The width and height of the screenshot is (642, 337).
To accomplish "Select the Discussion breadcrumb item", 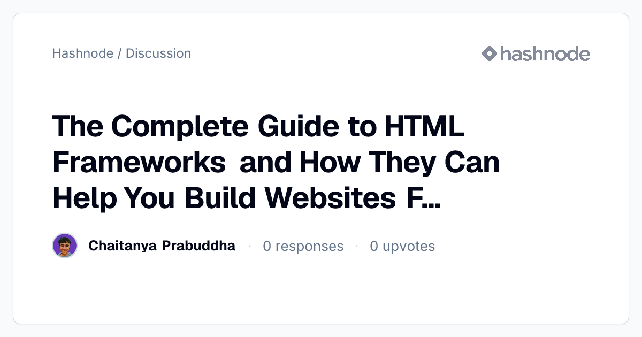I will coord(158,53).
